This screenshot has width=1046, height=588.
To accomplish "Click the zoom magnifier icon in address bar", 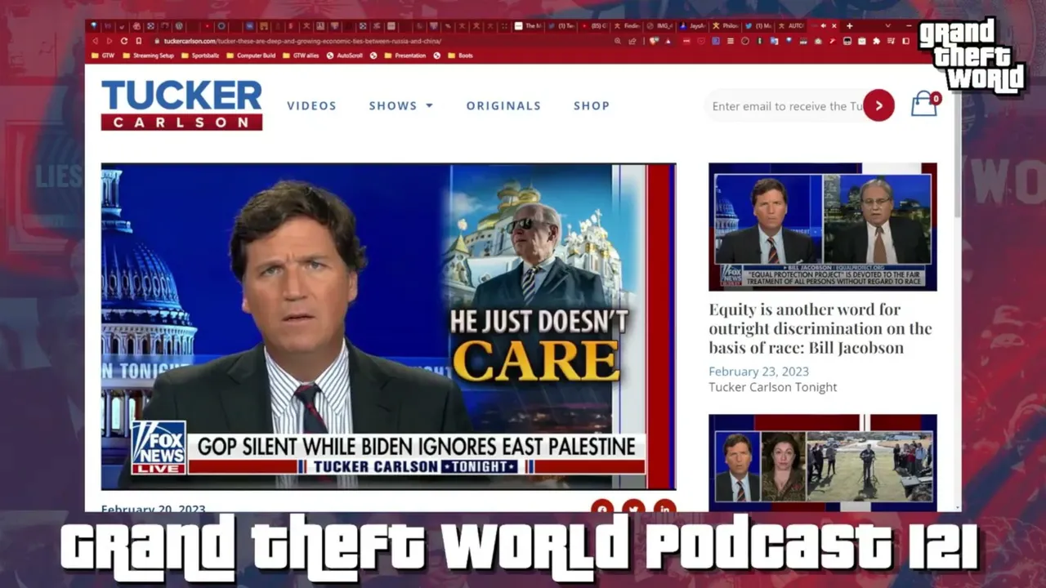I will (619, 41).
